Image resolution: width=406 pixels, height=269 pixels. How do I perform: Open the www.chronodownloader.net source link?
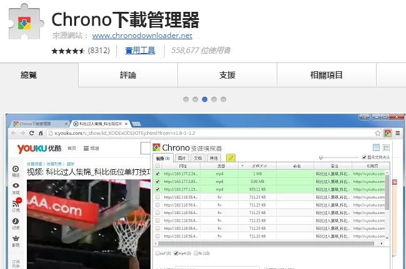click(142, 36)
